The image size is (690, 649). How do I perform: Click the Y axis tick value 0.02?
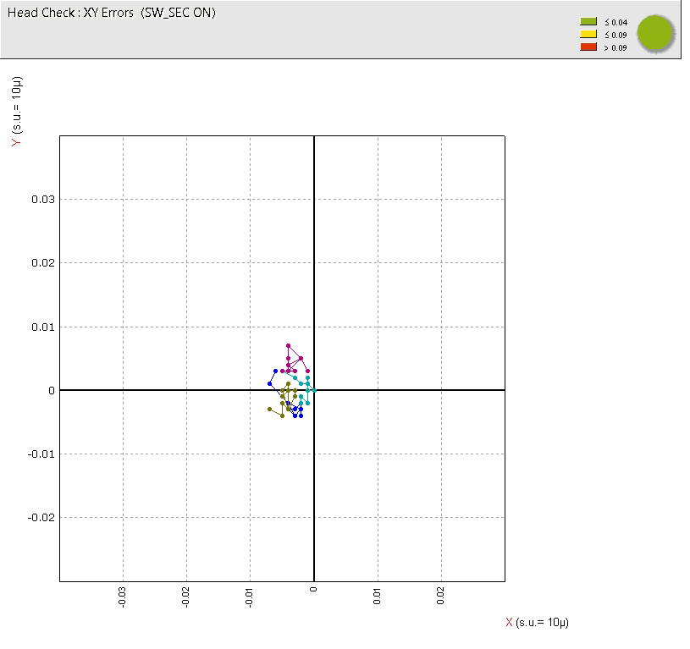click(x=43, y=263)
